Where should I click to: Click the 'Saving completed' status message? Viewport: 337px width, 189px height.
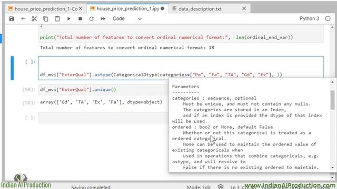(x=91, y=187)
